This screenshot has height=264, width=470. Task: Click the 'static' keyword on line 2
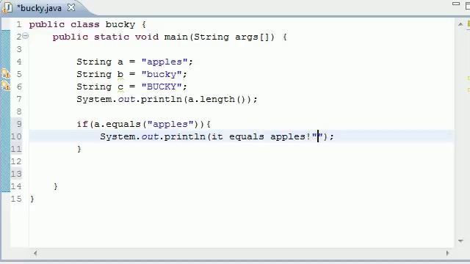point(112,37)
